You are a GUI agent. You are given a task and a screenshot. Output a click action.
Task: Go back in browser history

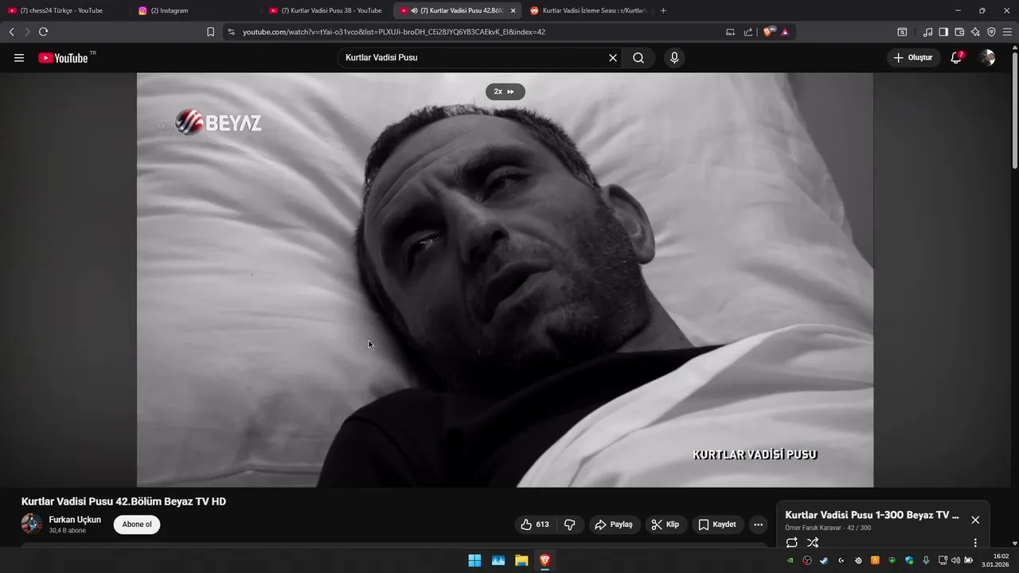coord(11,32)
